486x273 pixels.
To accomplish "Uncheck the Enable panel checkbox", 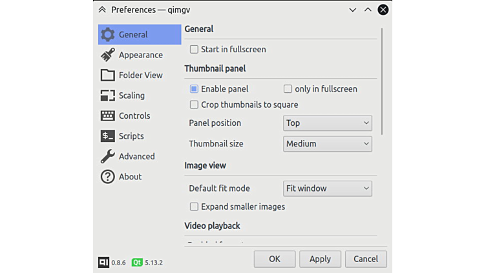I will pos(194,89).
